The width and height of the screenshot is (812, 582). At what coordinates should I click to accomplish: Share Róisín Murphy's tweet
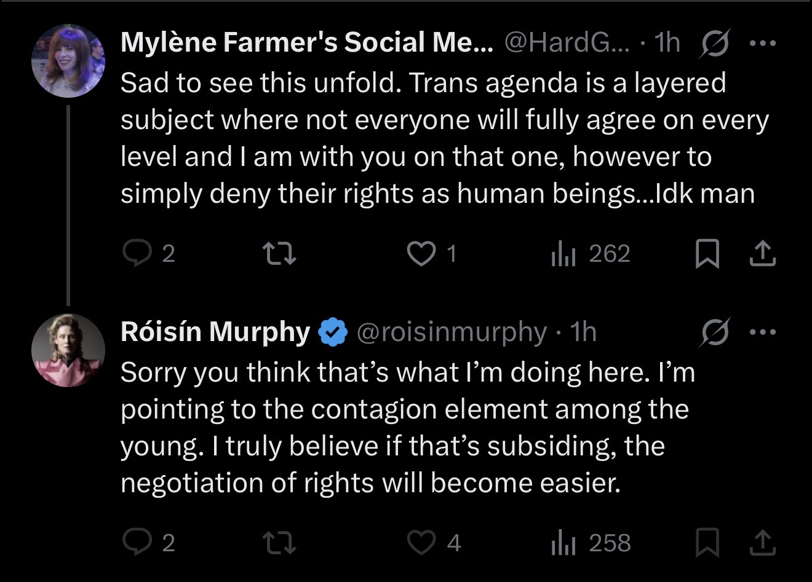coord(762,542)
